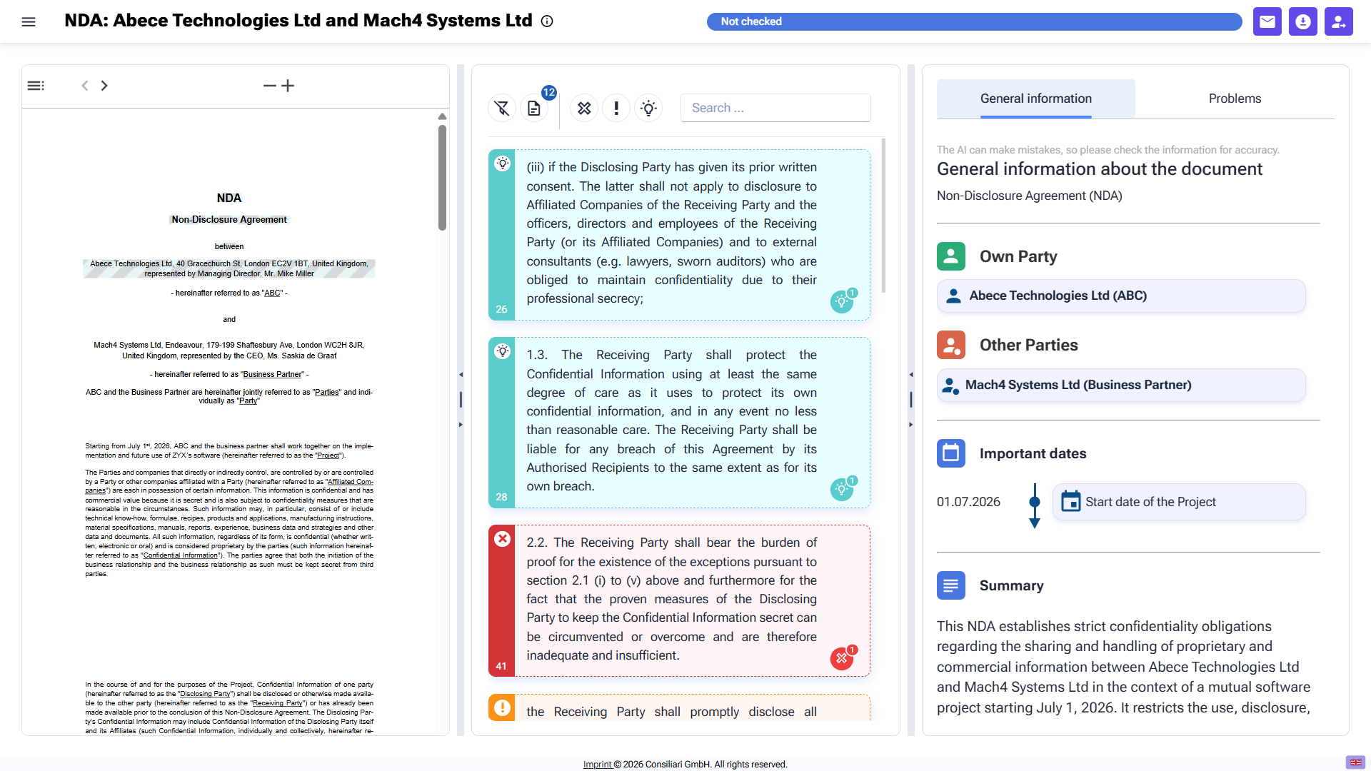This screenshot has width=1371, height=771.
Task: Collapse middle panel using right divider left arrow
Action: [x=911, y=374]
